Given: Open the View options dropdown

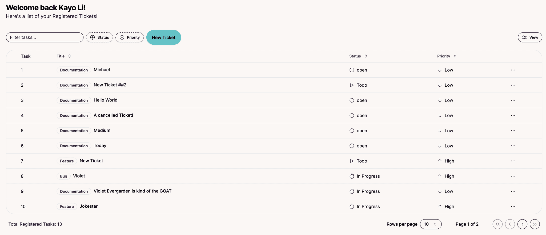Looking at the screenshot, I should pos(530,37).
